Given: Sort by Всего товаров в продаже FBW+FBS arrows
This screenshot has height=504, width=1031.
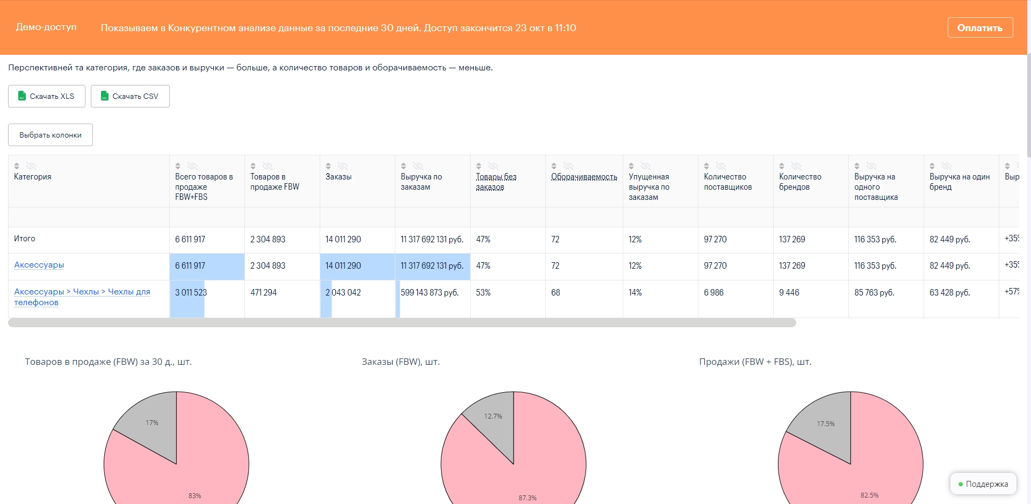Looking at the screenshot, I should (178, 166).
